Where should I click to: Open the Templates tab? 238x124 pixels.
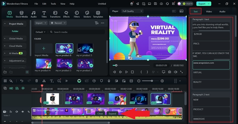tap(98, 14)
